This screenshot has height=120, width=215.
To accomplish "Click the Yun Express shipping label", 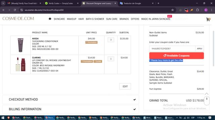I will (155, 89).
